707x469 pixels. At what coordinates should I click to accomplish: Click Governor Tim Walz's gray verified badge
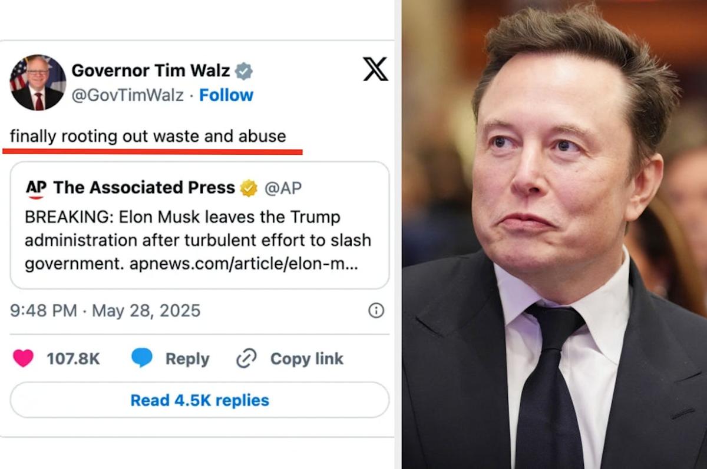coord(244,71)
